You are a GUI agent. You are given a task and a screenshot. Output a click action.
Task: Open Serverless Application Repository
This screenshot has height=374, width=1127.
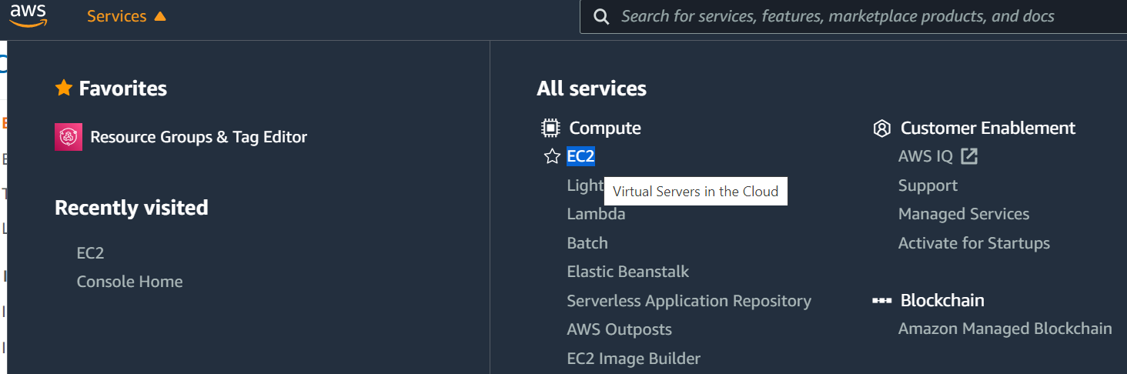689,301
